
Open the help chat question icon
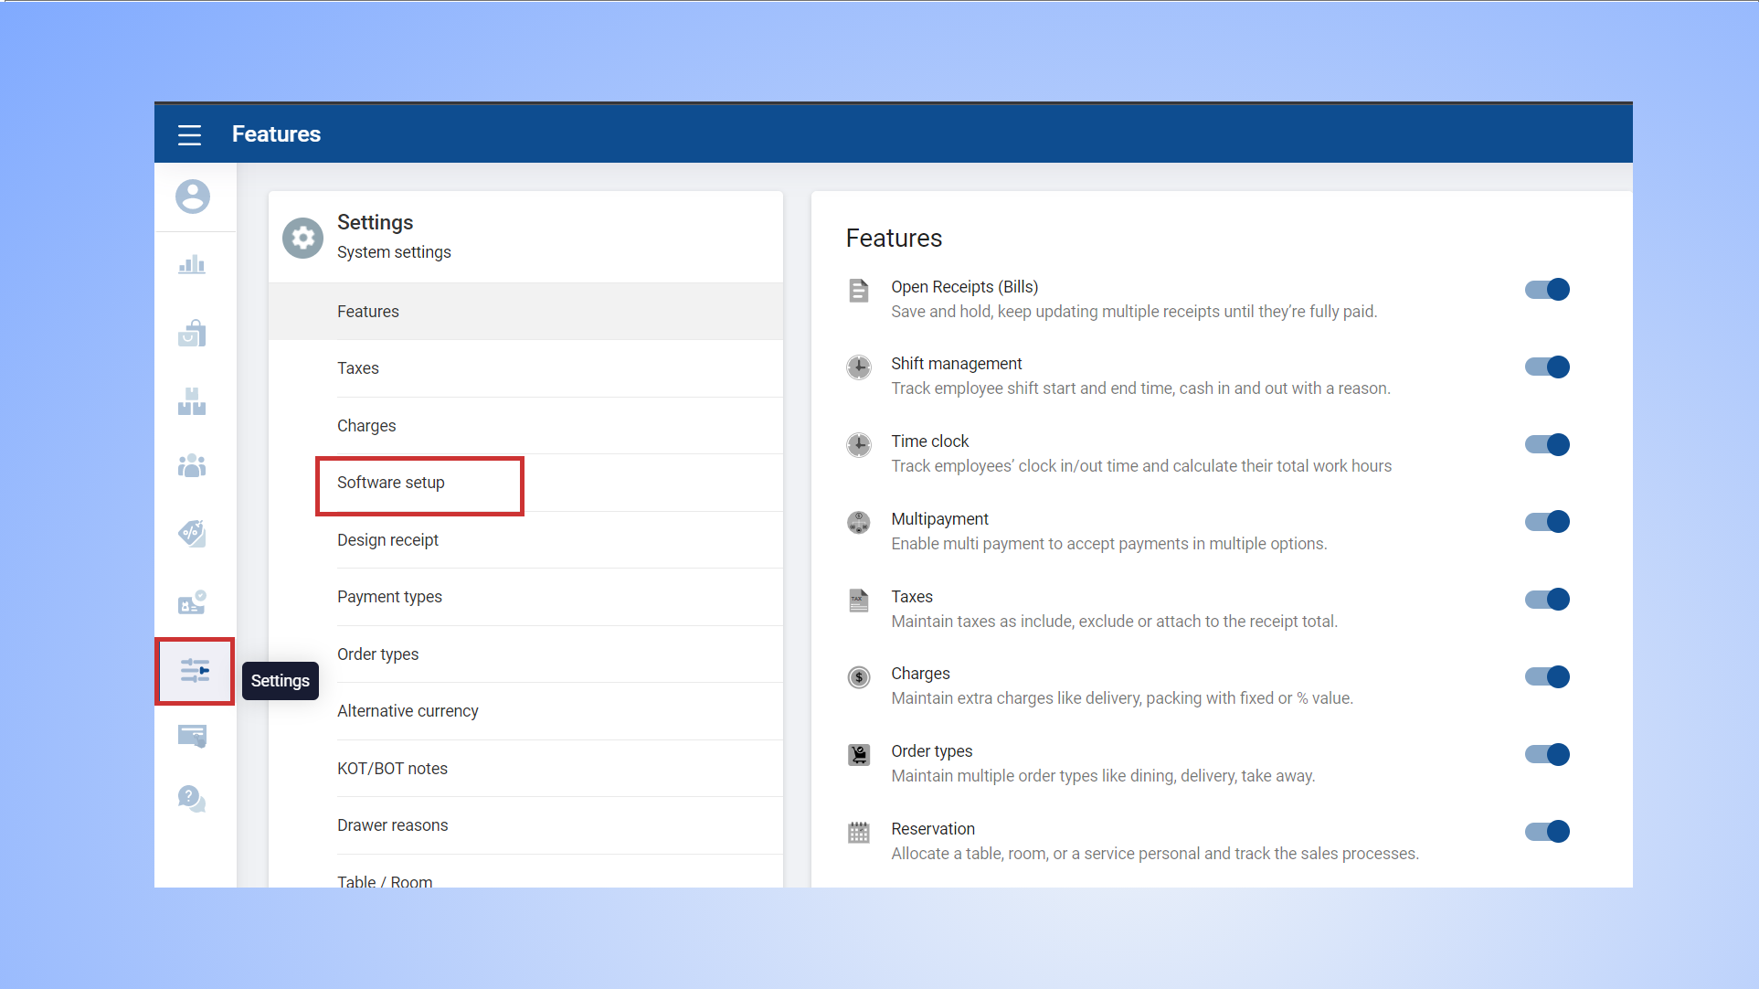coord(192,799)
